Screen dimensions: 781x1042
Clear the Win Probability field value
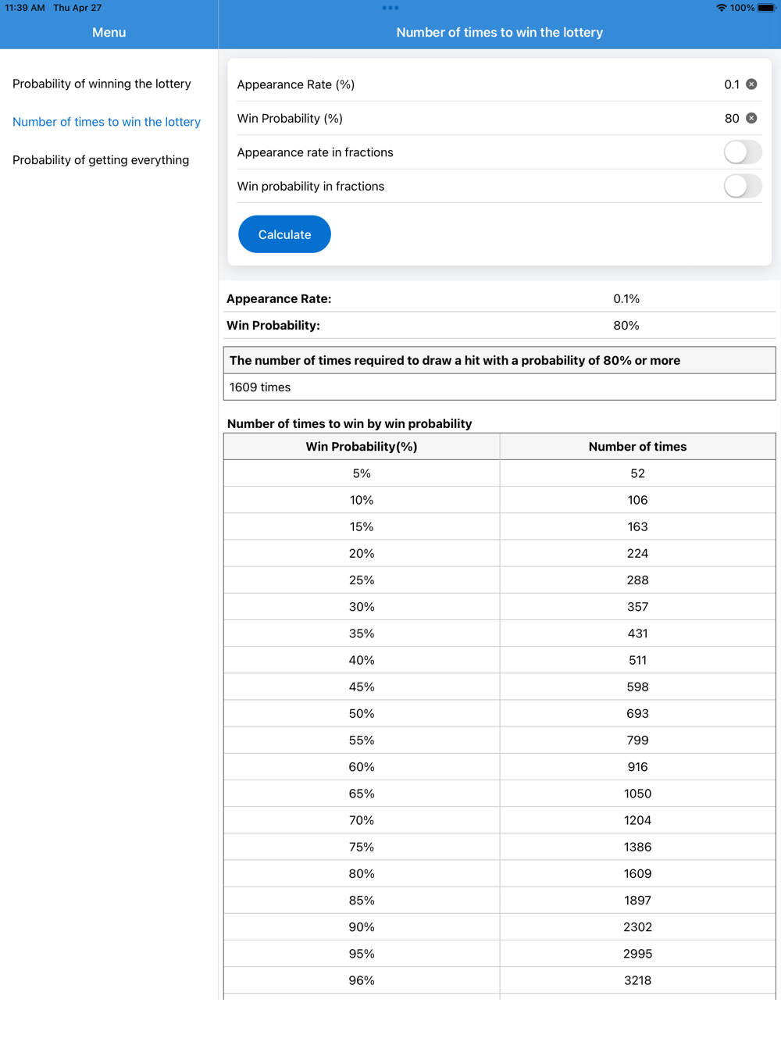point(751,119)
